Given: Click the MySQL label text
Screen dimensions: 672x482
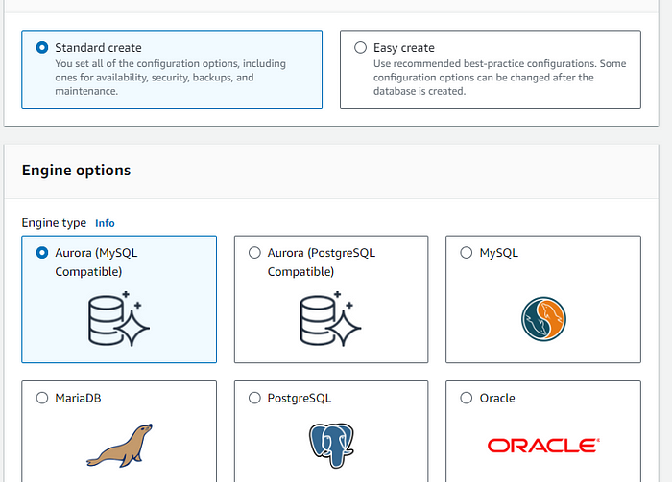Looking at the screenshot, I should 499,253.
